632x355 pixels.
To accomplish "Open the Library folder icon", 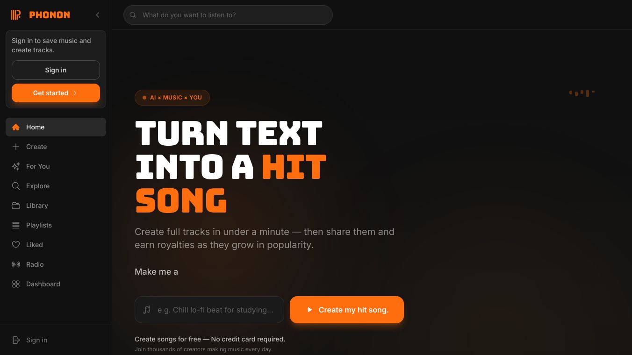I will [x=16, y=206].
